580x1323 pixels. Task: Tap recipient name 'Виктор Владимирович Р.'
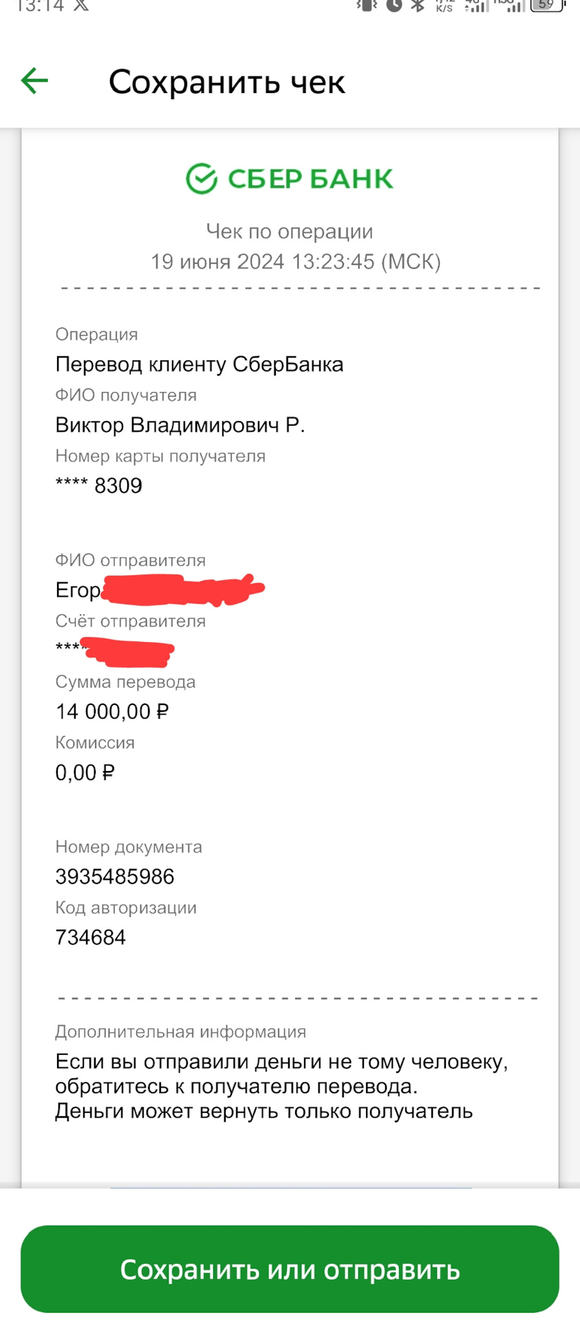[180, 425]
